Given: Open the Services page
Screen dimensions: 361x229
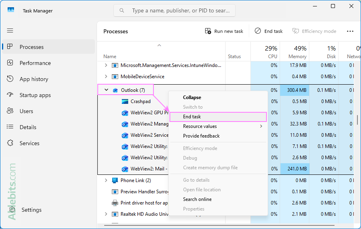Looking at the screenshot, I should (x=48, y=143).
